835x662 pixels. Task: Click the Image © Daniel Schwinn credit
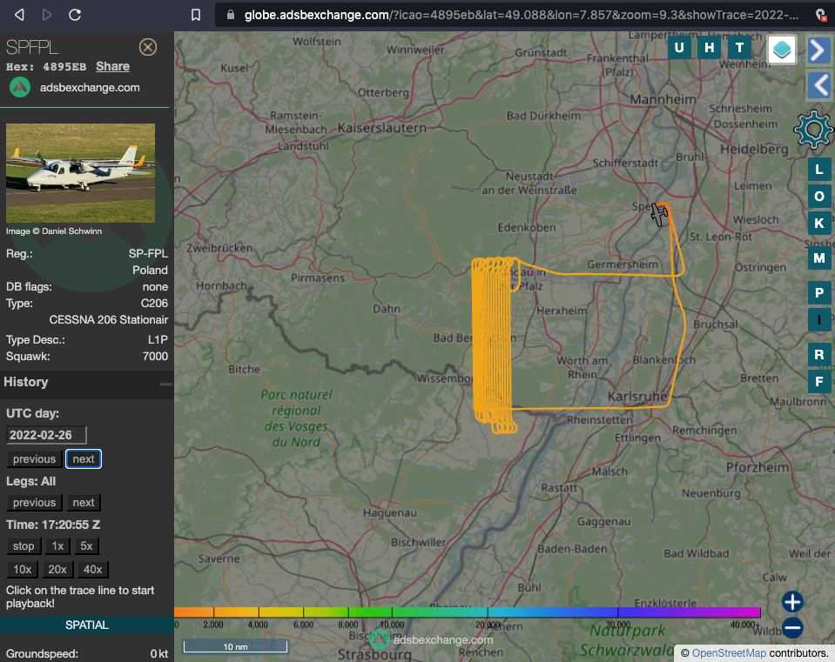click(x=54, y=231)
